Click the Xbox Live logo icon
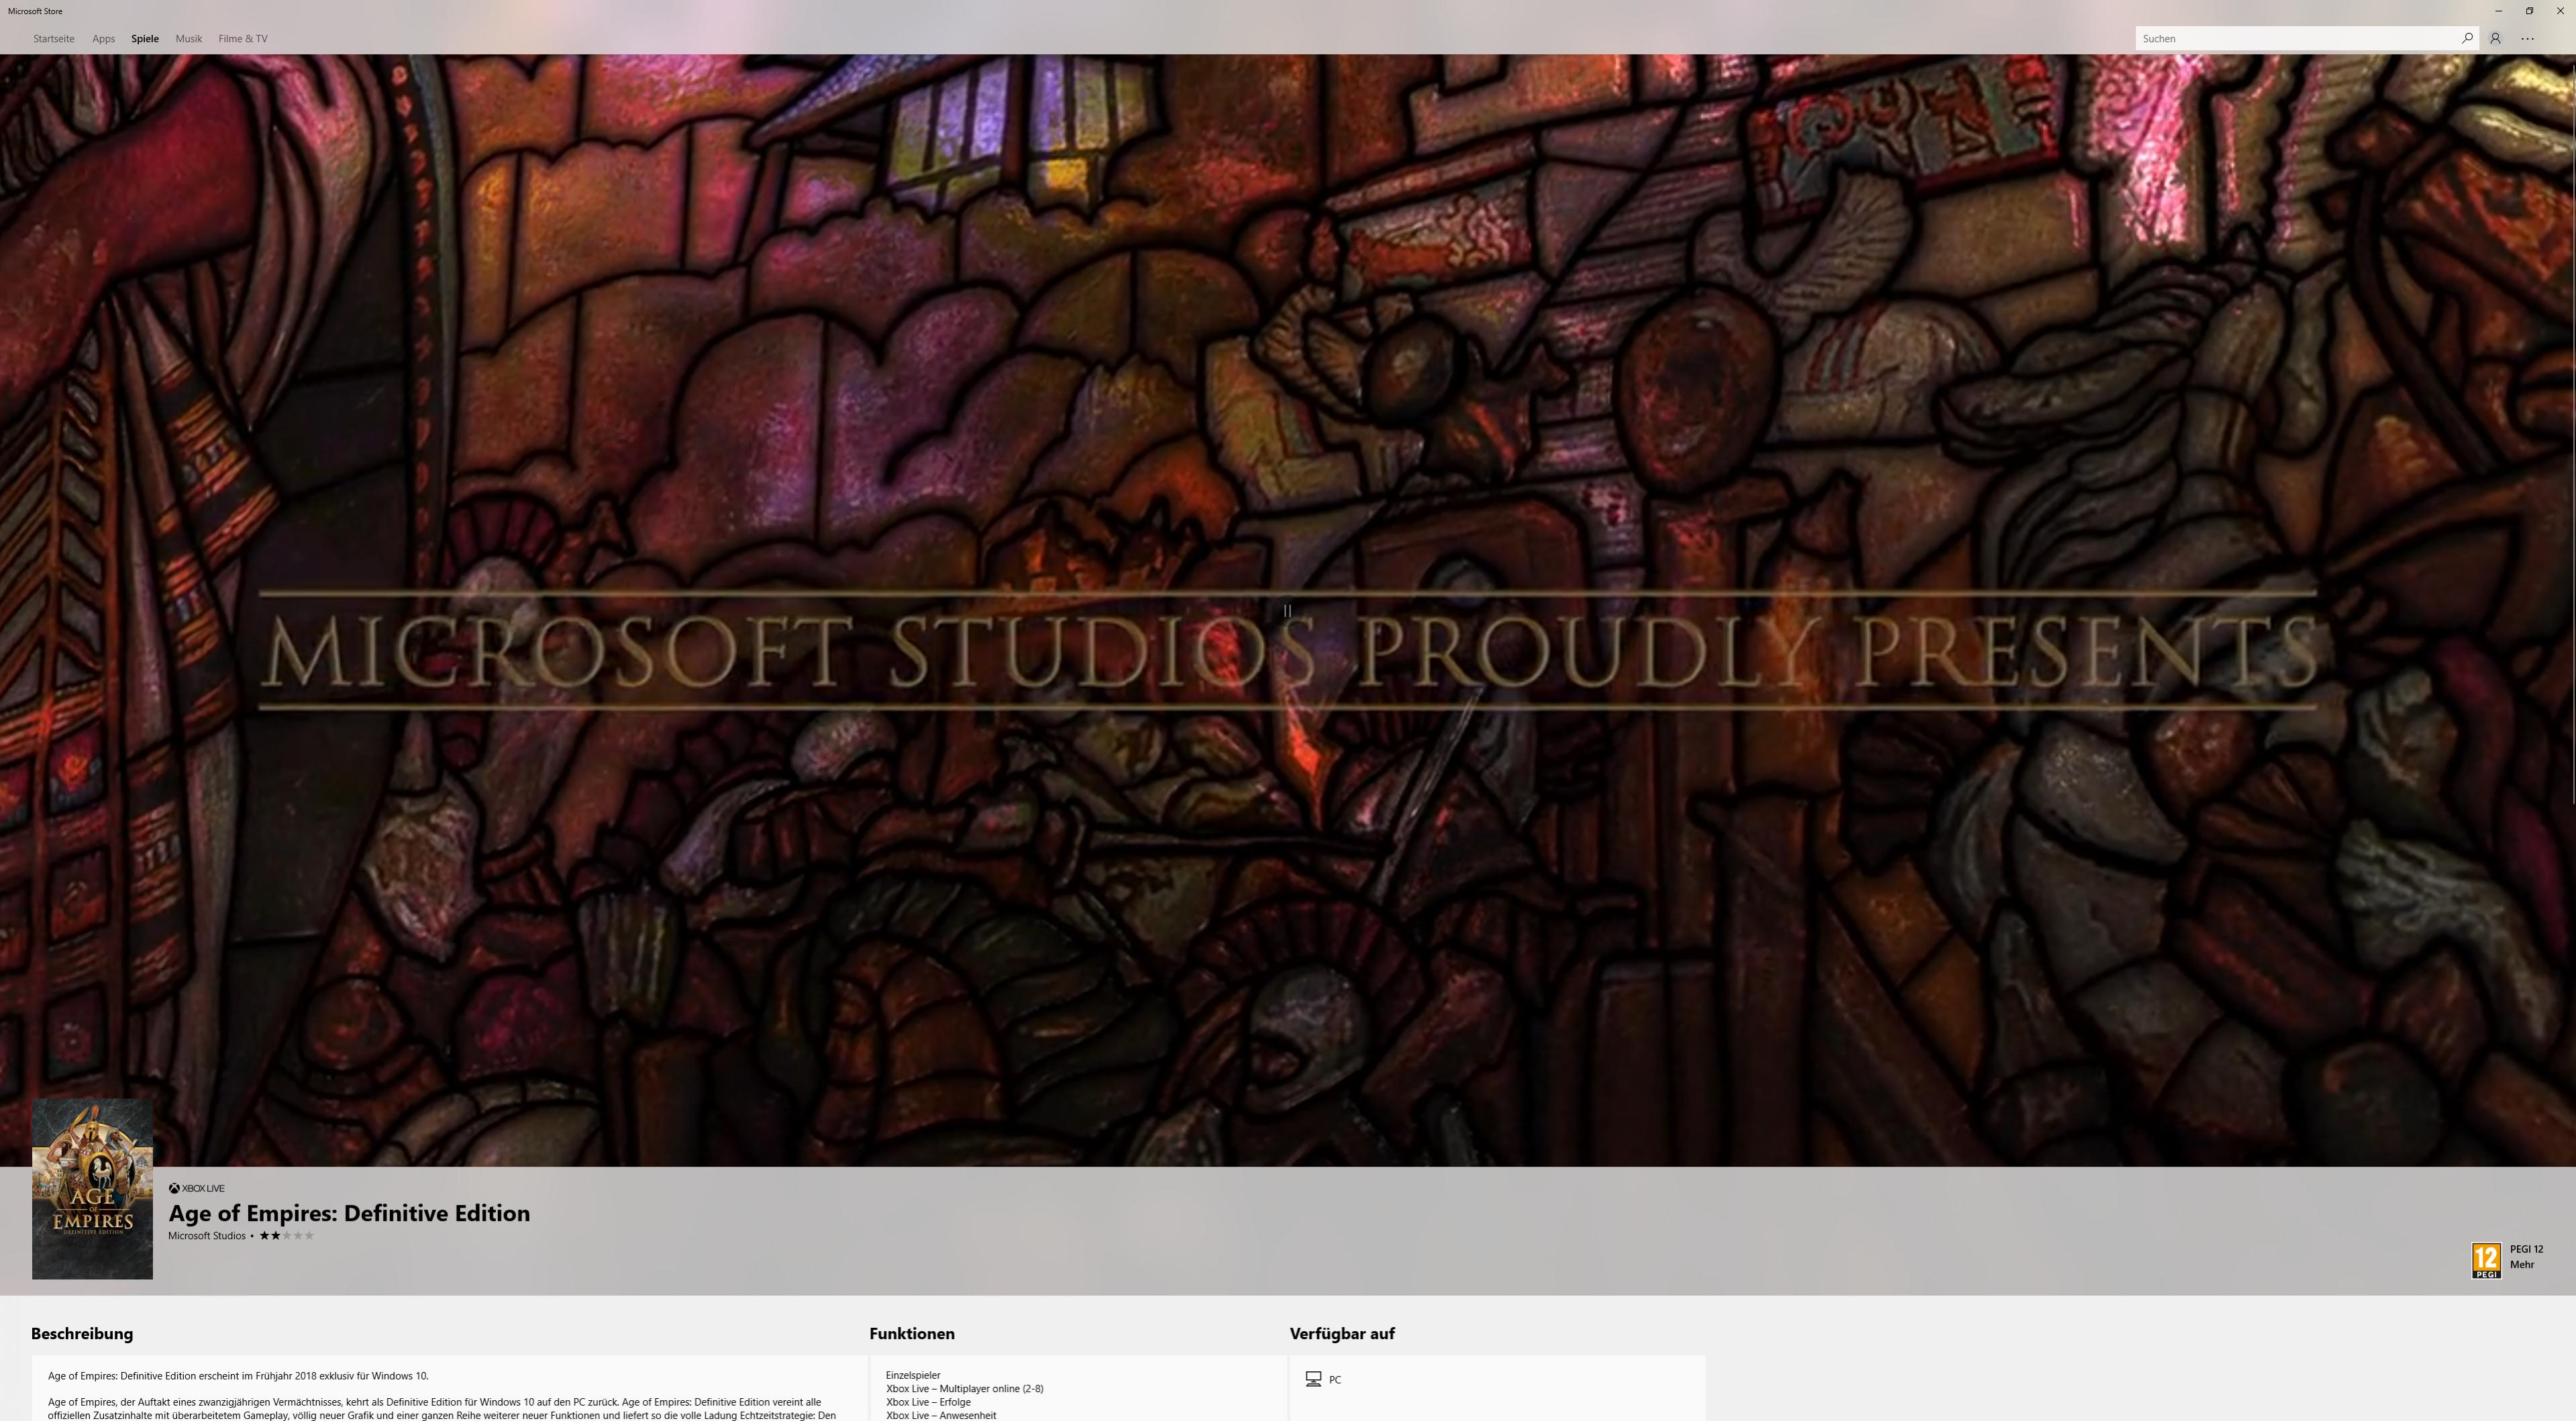Image resolution: width=2576 pixels, height=1421 pixels. pos(174,1188)
